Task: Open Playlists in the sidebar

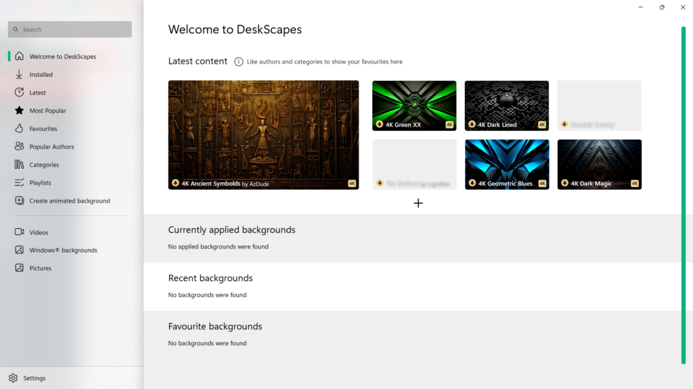Action: click(x=70, y=182)
